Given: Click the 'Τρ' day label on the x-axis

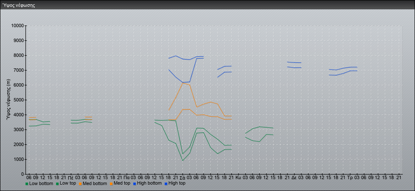Looking at the screenshot, I should tap(350, 177).
